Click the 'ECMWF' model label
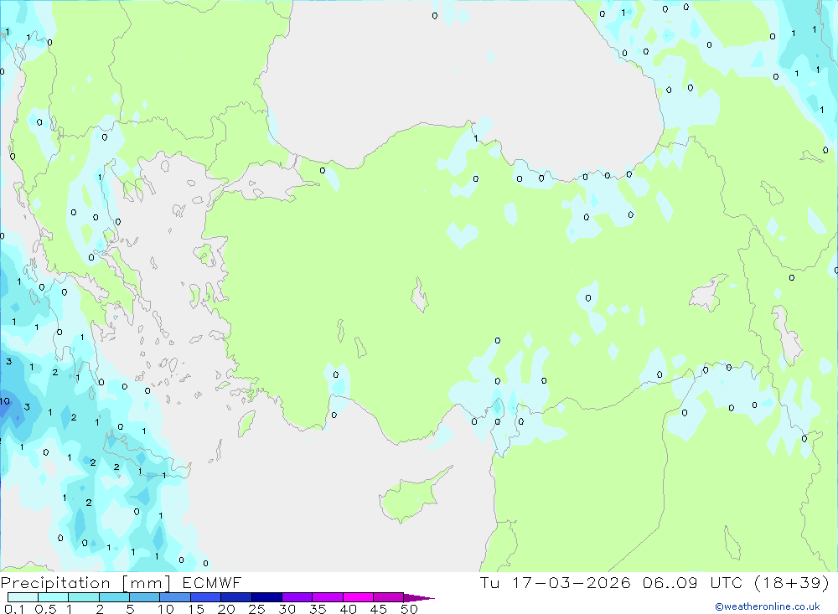Viewport: 838px width, 614px height. point(212,582)
